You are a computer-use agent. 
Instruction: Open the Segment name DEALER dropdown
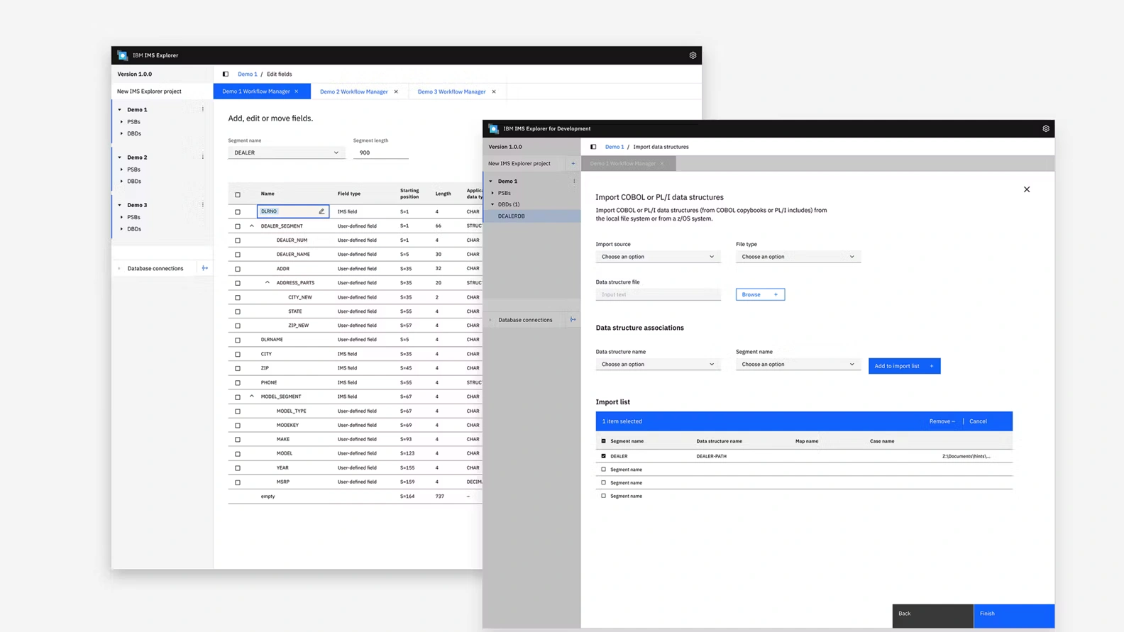click(287, 153)
